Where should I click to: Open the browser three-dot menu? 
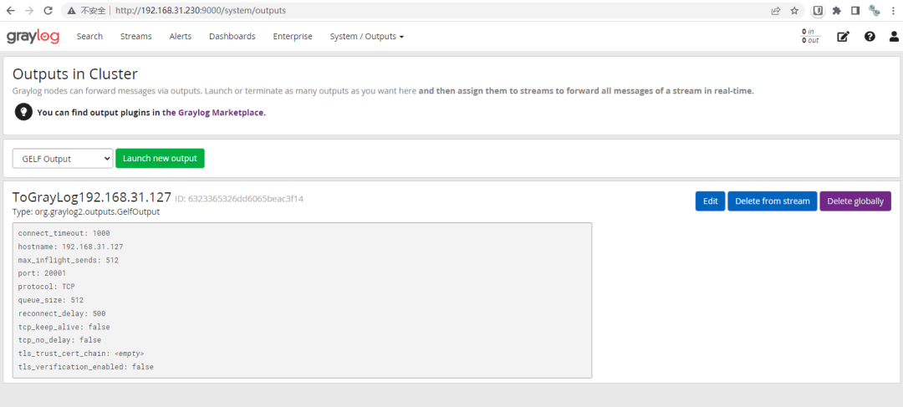click(x=893, y=10)
